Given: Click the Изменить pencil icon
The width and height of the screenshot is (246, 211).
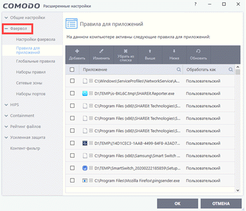Looking at the screenshot, I should [101, 51].
